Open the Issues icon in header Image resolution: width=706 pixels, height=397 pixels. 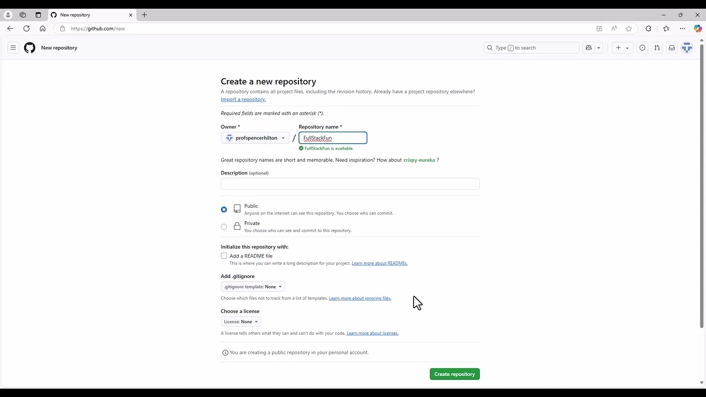pos(642,48)
